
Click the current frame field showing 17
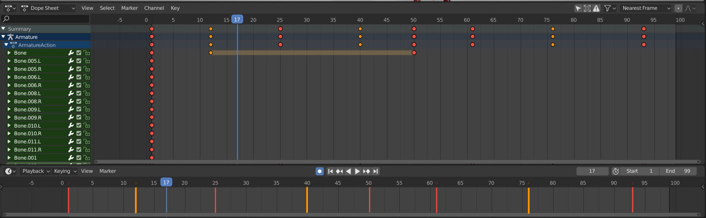592,171
